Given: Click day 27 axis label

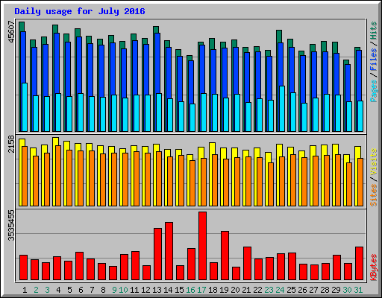Looking at the screenshot, I should tap(313, 290).
